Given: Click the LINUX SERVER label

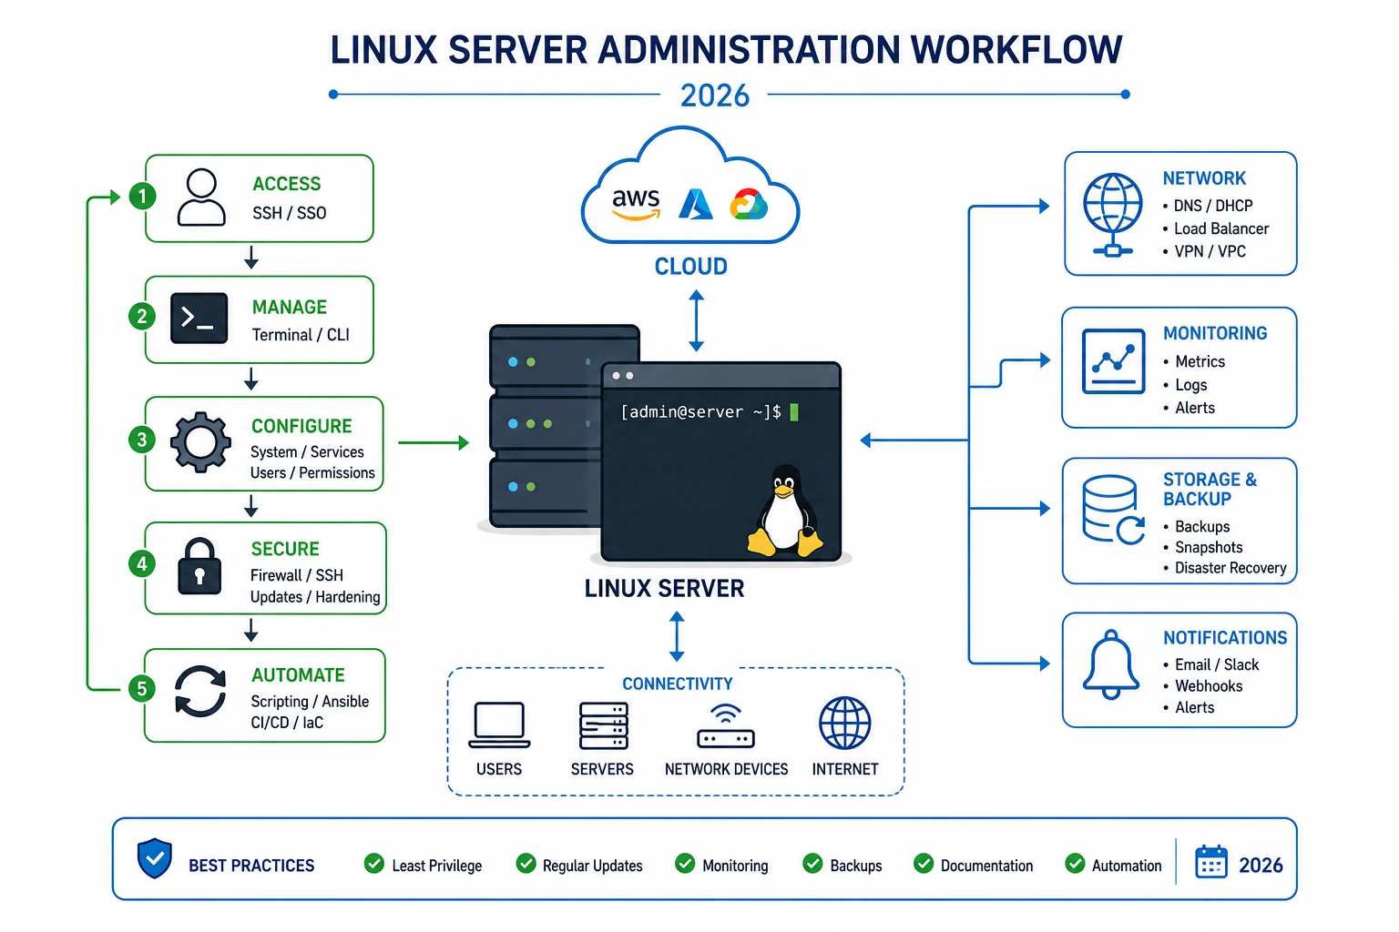Looking at the screenshot, I should click(665, 589).
